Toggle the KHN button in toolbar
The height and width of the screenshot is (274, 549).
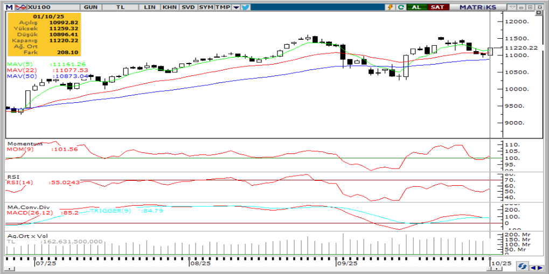tap(169, 7)
